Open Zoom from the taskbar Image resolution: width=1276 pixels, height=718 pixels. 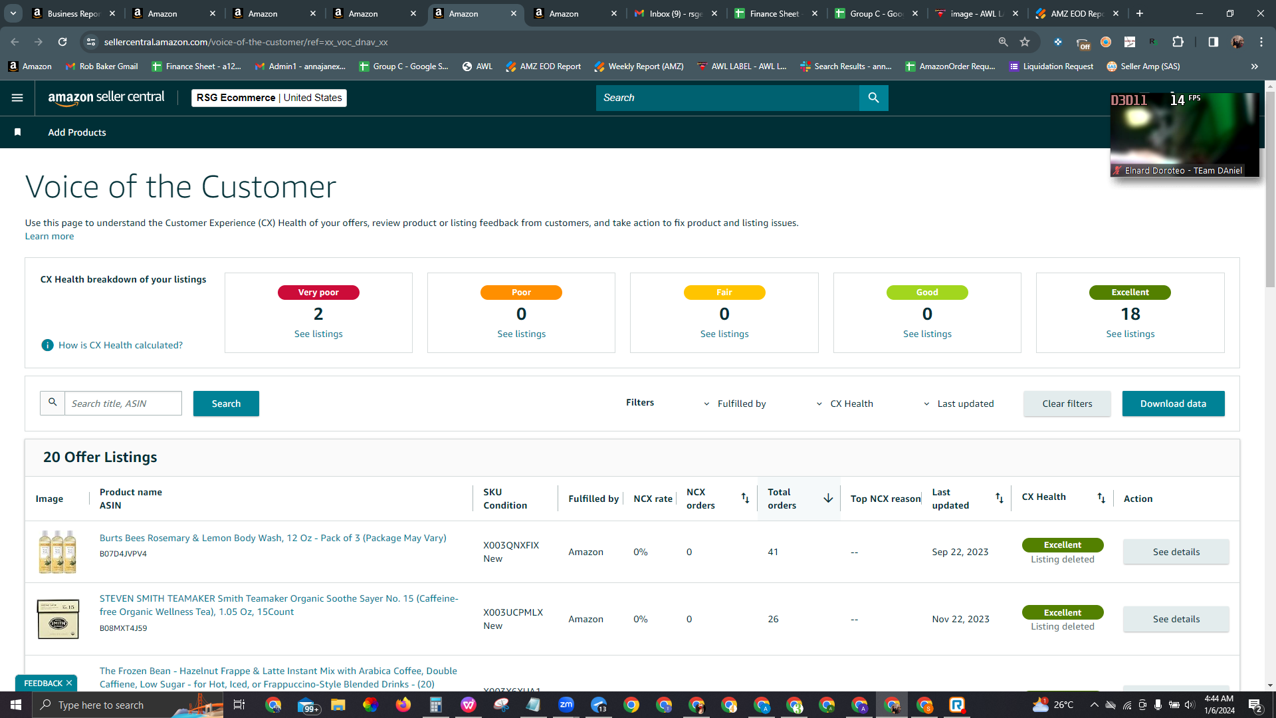pyautogui.click(x=566, y=705)
